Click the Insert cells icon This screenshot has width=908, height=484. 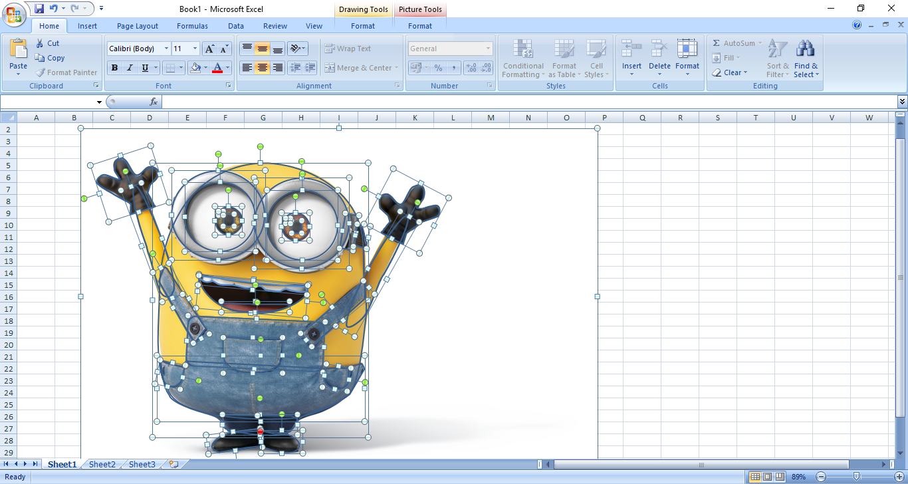(x=631, y=49)
